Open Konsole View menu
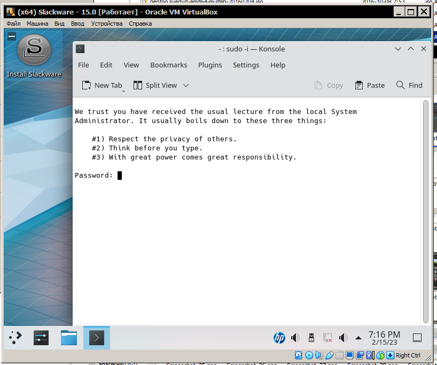 click(131, 65)
